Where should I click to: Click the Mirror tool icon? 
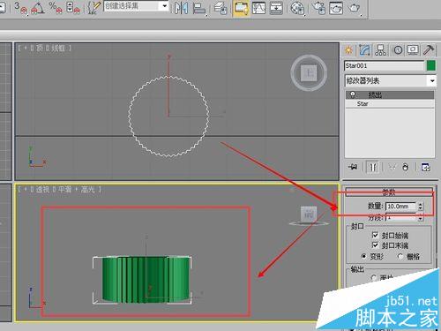click(x=181, y=8)
